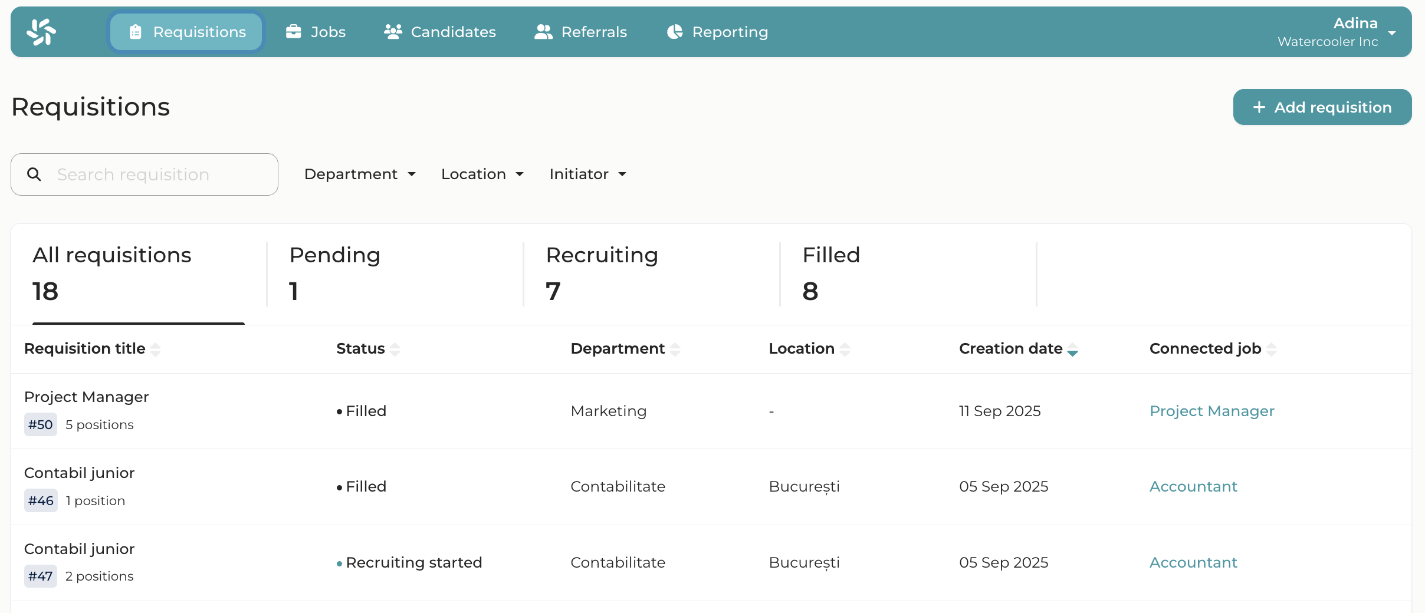Screen dimensions: 1425x613
Task: Go to the Candidates section
Action: click(x=440, y=32)
